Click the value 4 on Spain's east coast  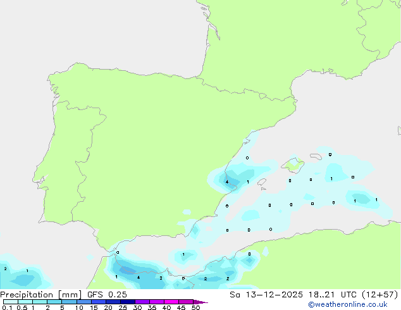coord(227,182)
